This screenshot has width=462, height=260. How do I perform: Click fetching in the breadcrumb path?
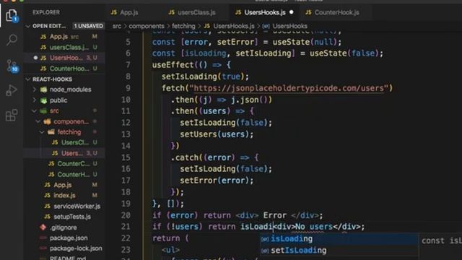coord(183,26)
